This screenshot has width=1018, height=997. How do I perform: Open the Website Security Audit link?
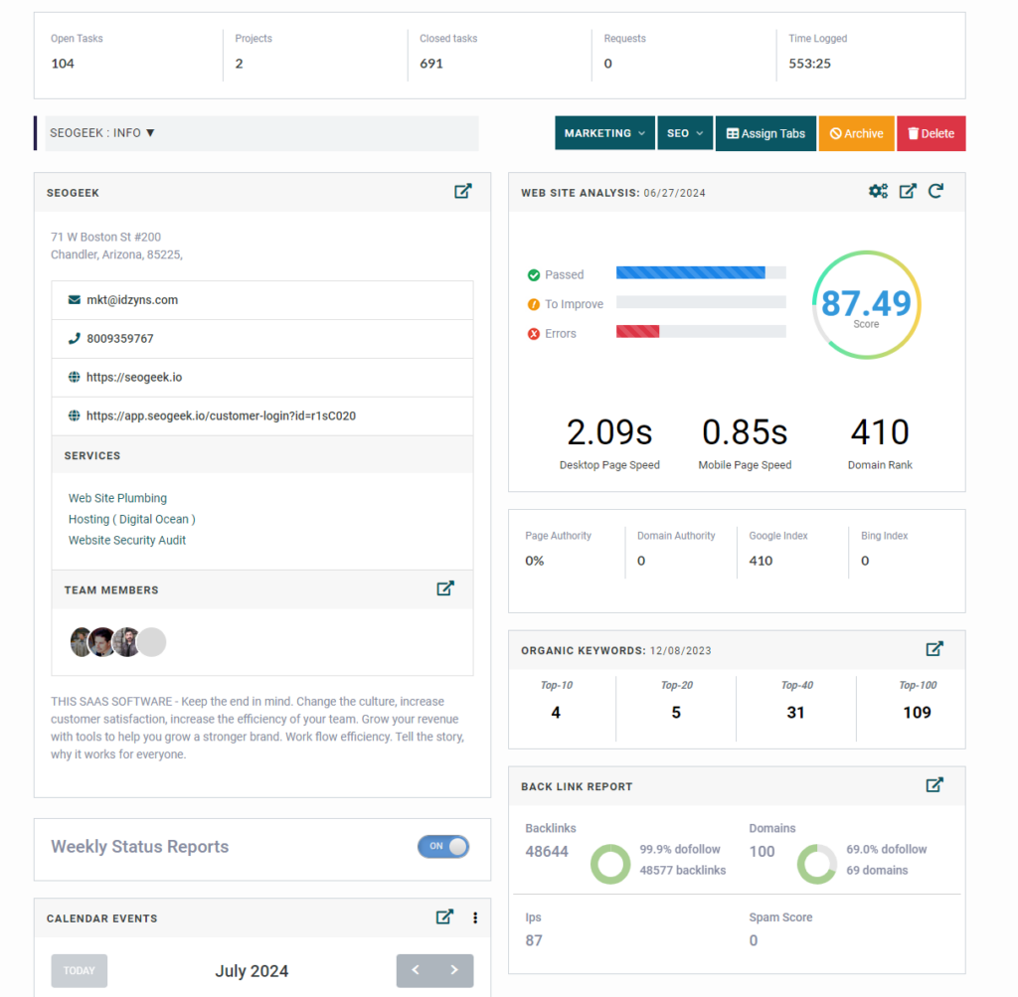point(127,540)
